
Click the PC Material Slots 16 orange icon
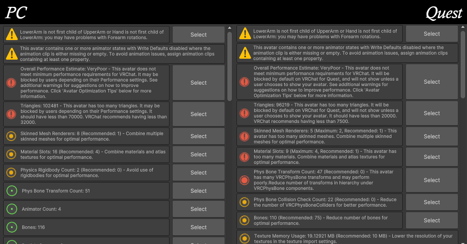tap(11, 154)
